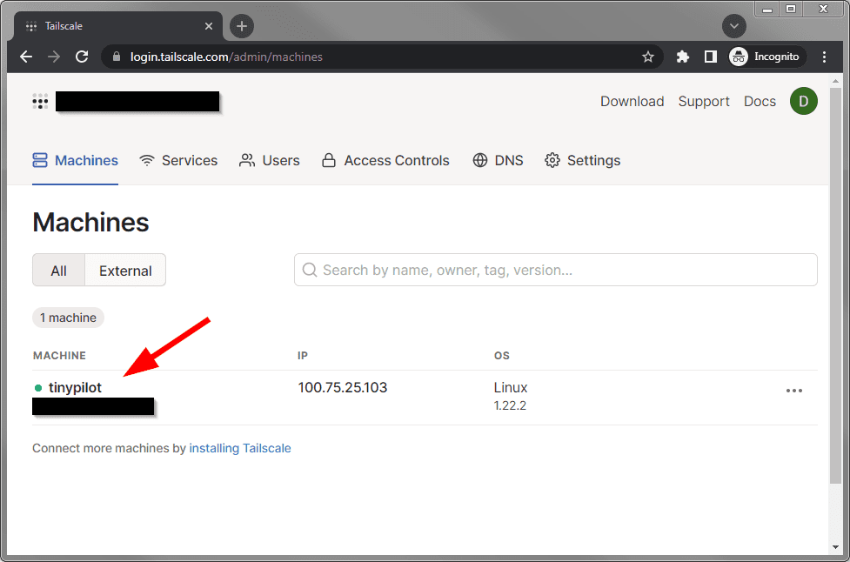Click the search magnifier icon
850x562 pixels.
[310, 270]
